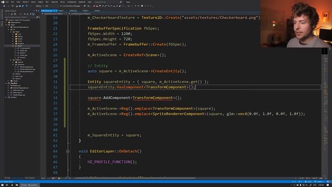Select hzpch.cpp in Solution Explorer
Viewport: 332px width, 187px height.
tap(19, 76)
